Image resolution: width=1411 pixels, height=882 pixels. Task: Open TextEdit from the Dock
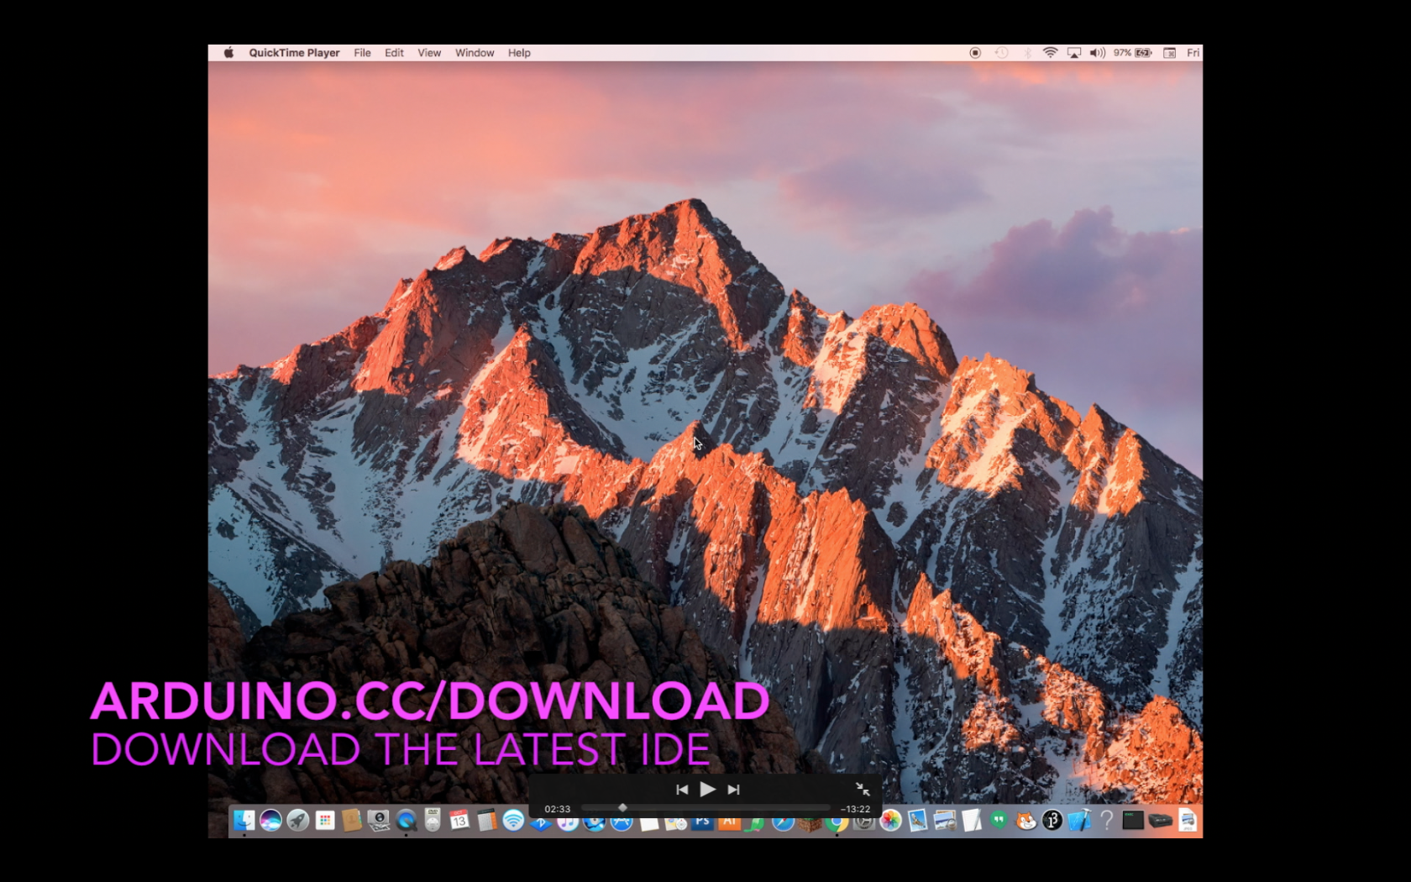click(x=972, y=821)
